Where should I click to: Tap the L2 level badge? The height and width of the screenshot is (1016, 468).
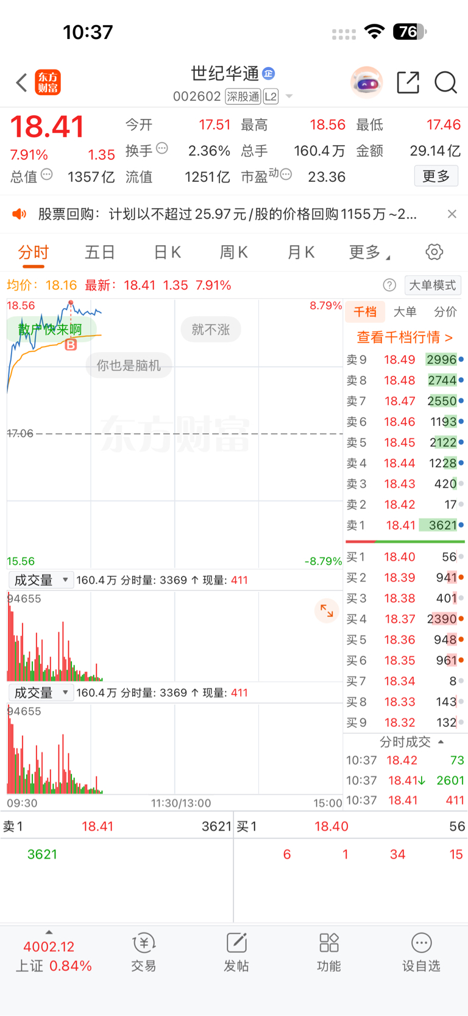tap(271, 96)
